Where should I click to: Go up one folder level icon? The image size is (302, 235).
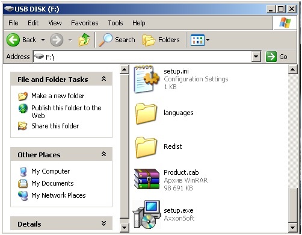click(84, 40)
